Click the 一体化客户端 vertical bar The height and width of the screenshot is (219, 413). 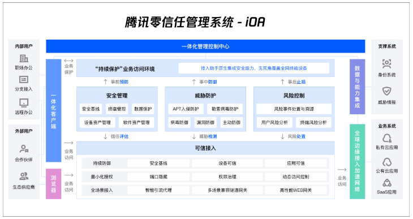(x=54, y=110)
